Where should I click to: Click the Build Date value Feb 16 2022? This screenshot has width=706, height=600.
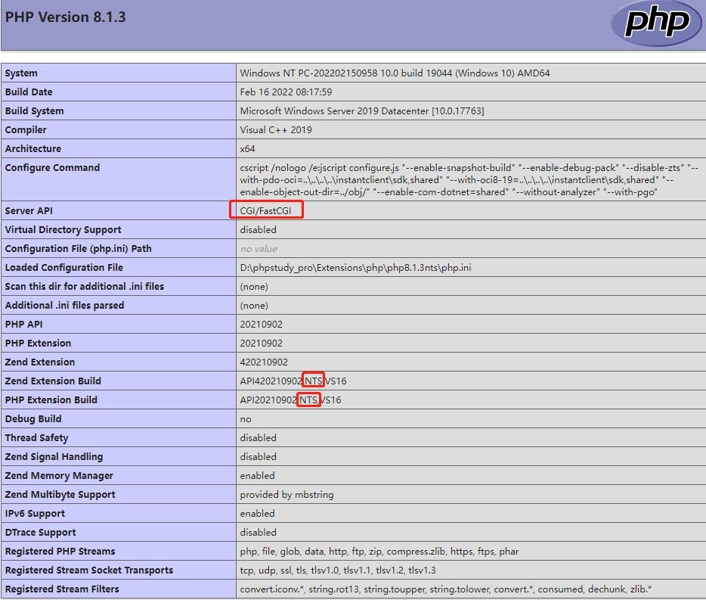point(286,92)
